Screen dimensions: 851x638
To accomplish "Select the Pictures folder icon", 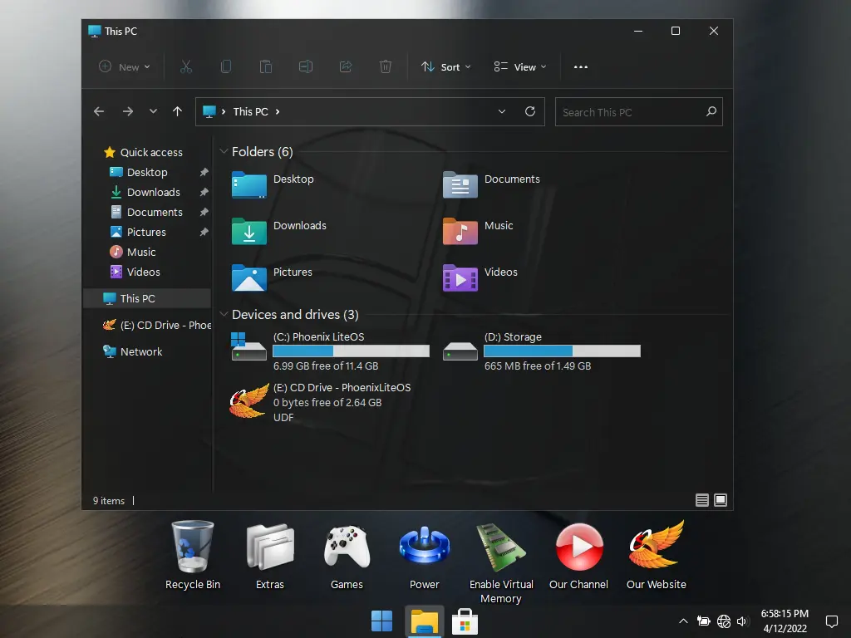I will pos(249,277).
